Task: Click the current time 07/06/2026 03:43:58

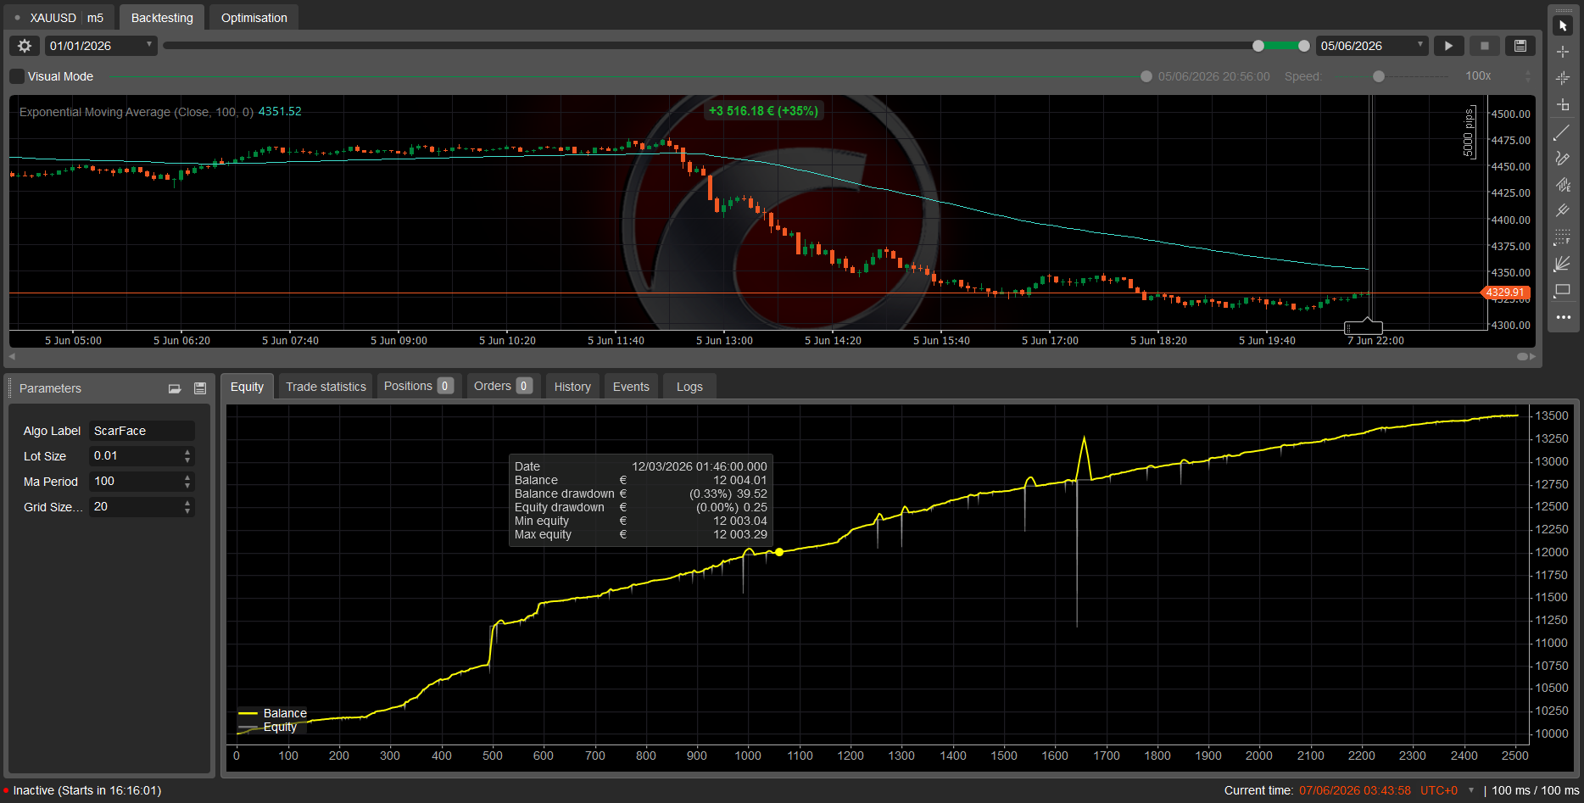Action: click(1355, 790)
